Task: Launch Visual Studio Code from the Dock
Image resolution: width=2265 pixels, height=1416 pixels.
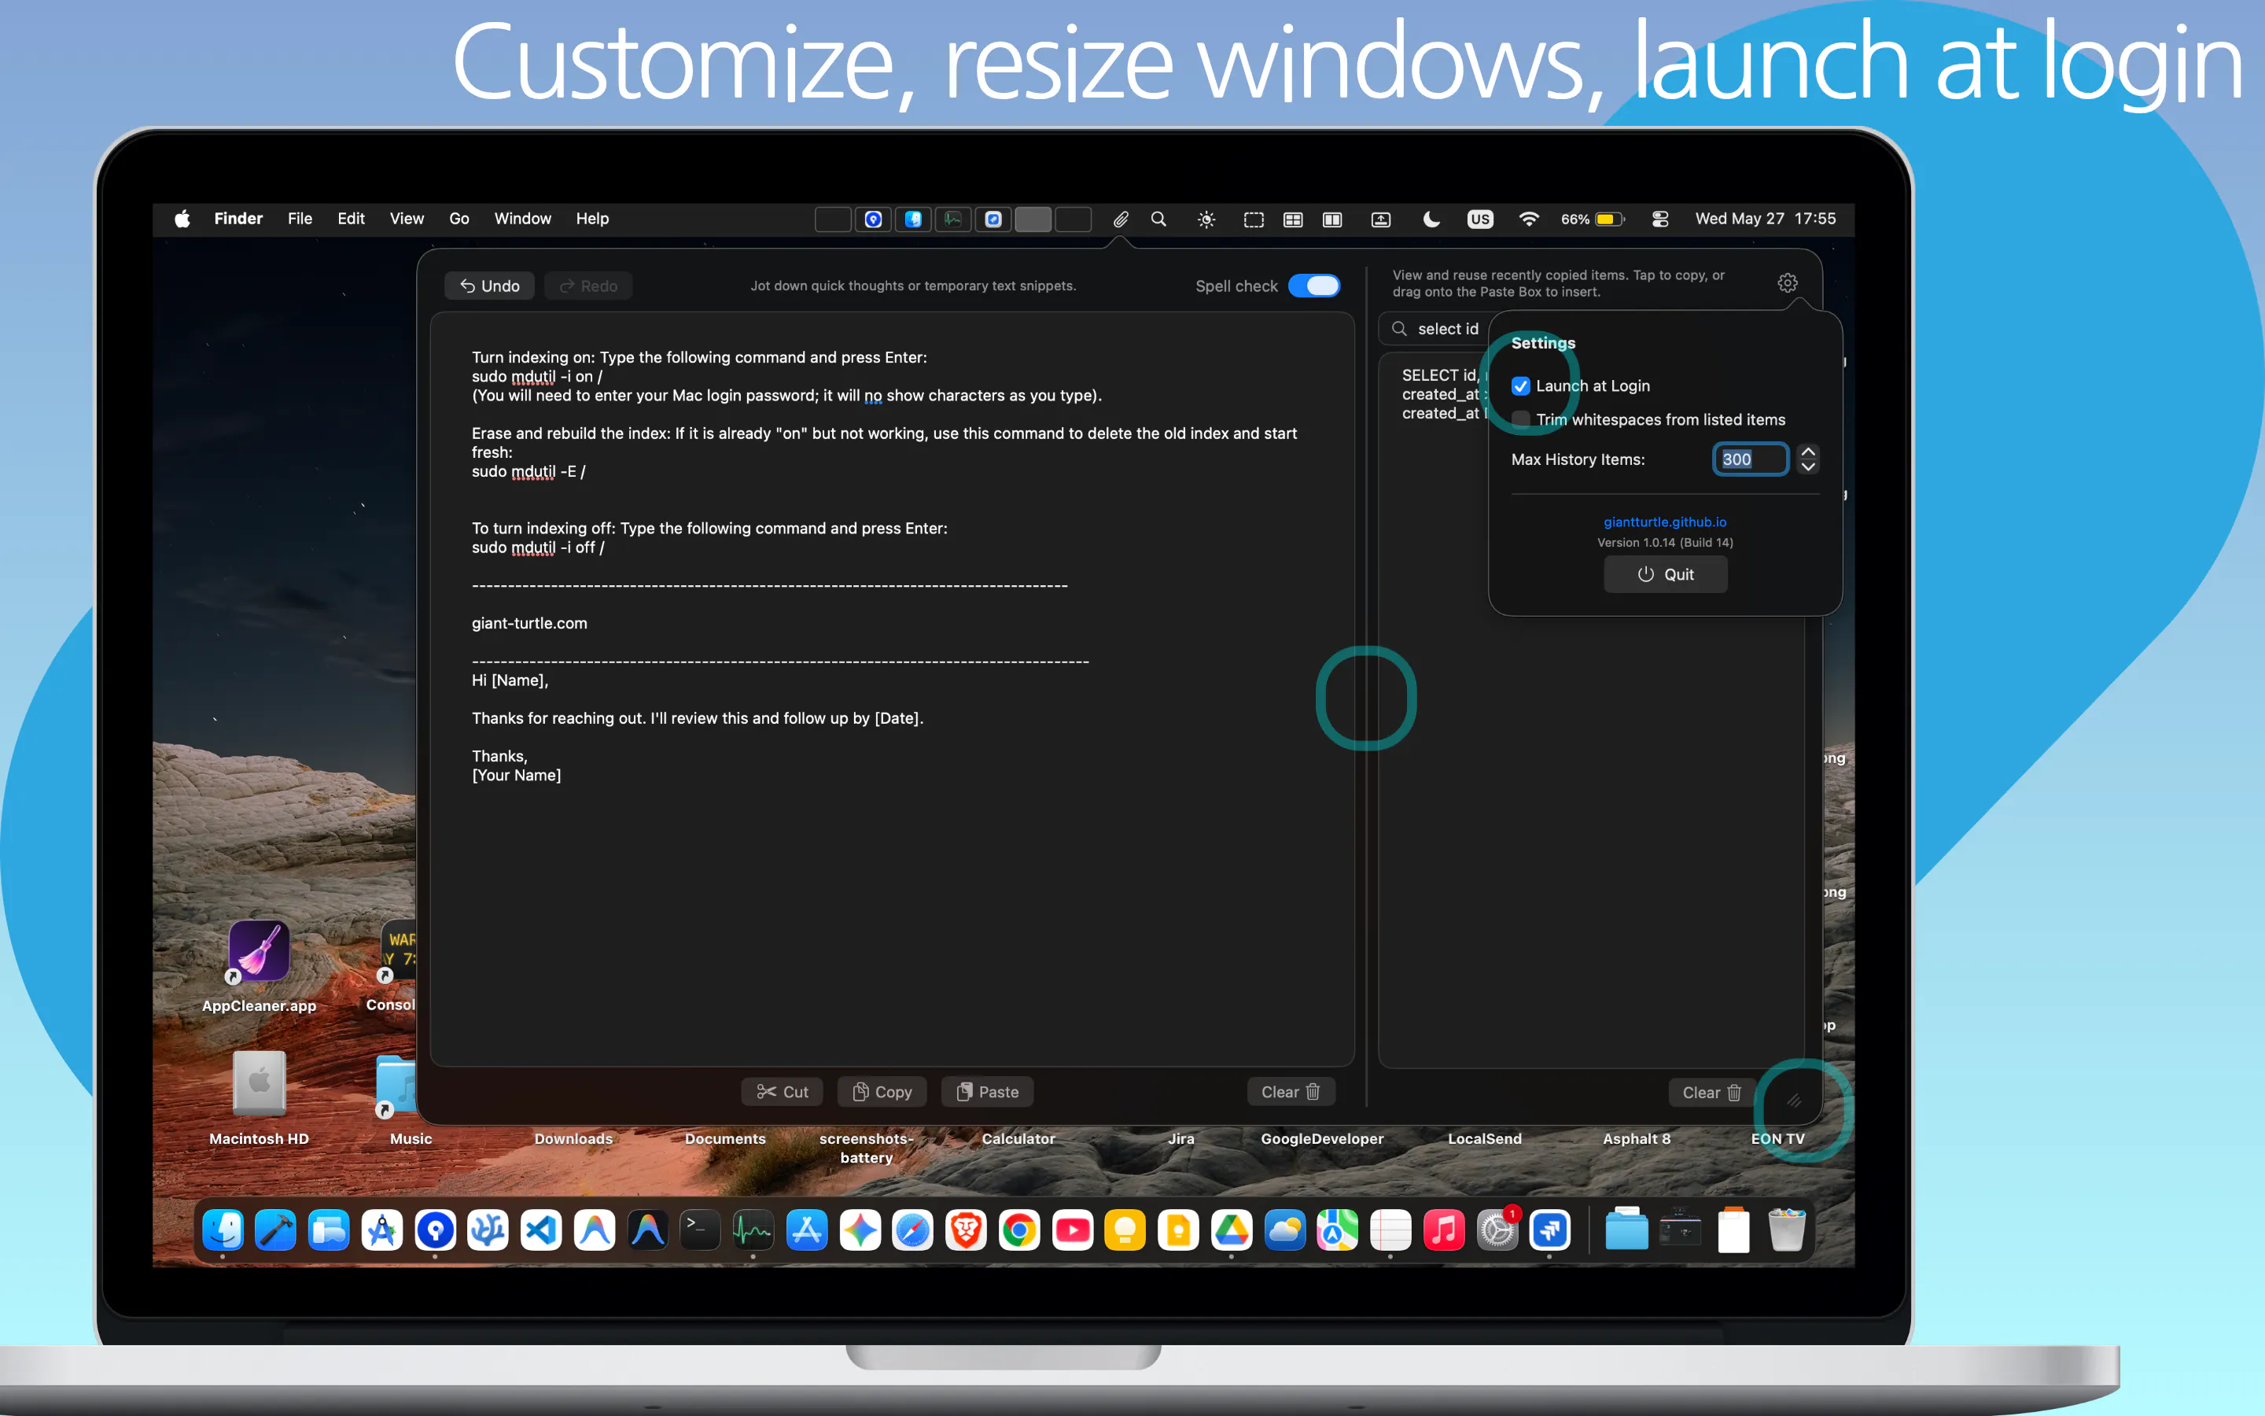Action: 541,1230
